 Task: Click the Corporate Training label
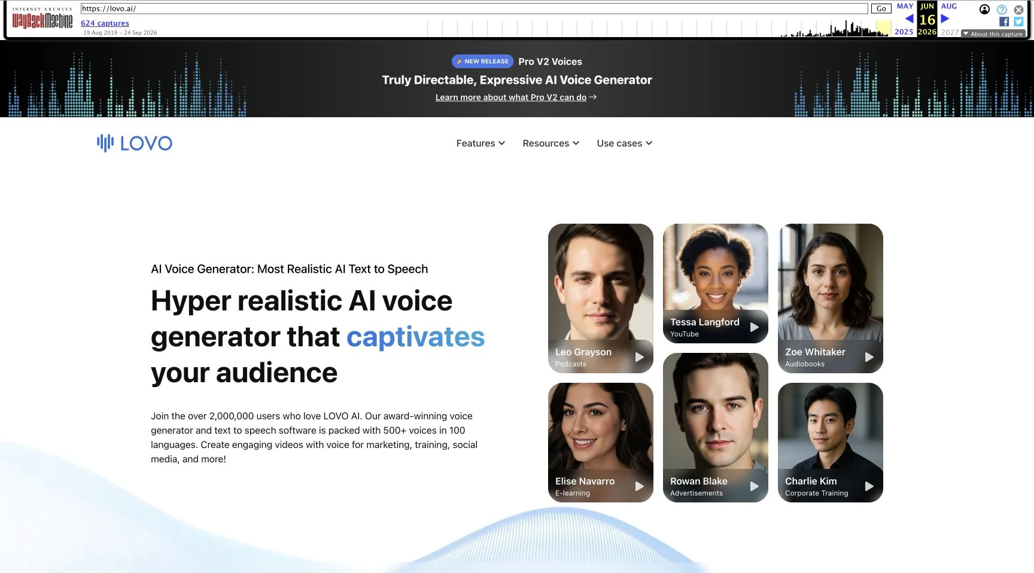(x=816, y=493)
